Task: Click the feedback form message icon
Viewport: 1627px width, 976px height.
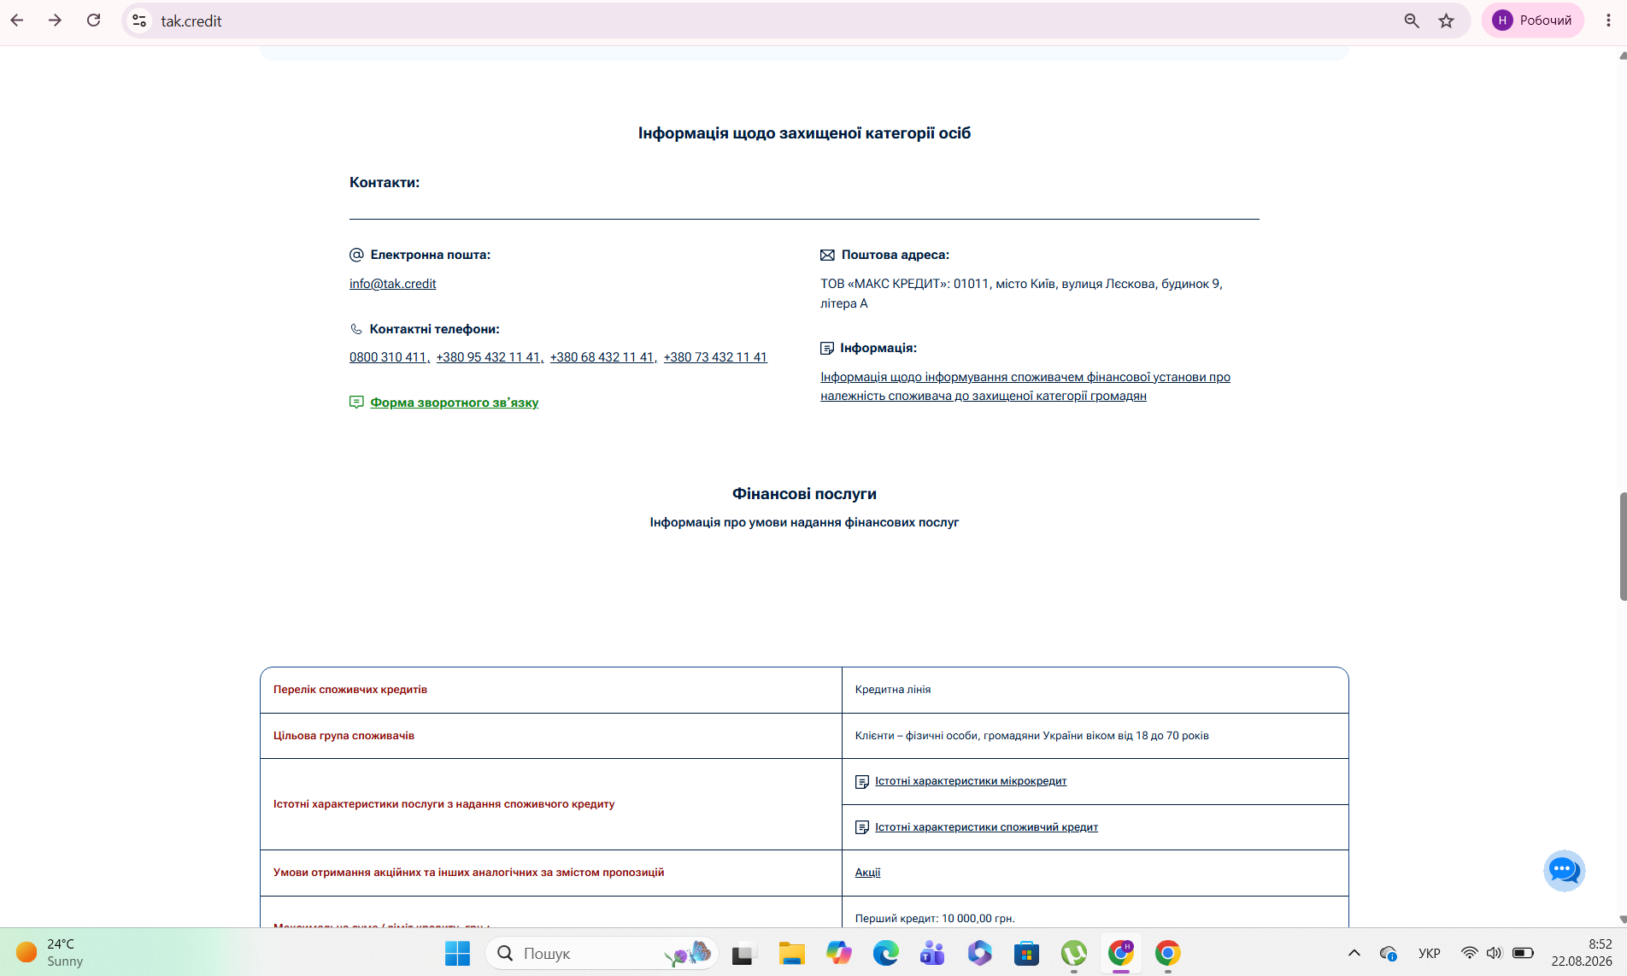Action: point(356,403)
